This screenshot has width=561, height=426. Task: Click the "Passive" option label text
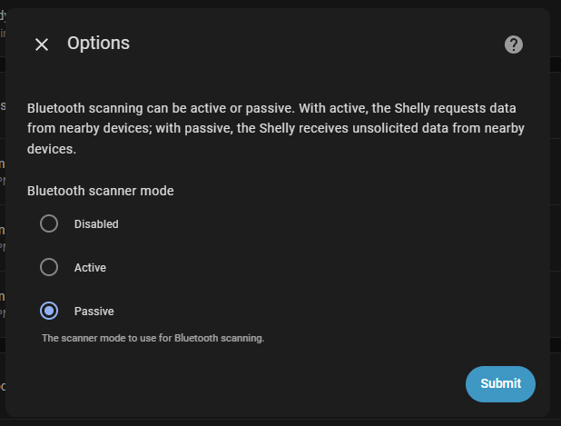pos(94,312)
